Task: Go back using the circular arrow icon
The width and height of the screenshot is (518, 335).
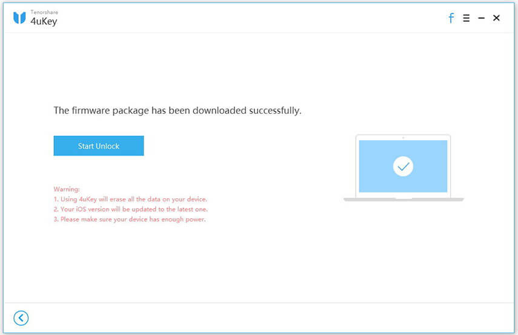Action: pyautogui.click(x=21, y=318)
